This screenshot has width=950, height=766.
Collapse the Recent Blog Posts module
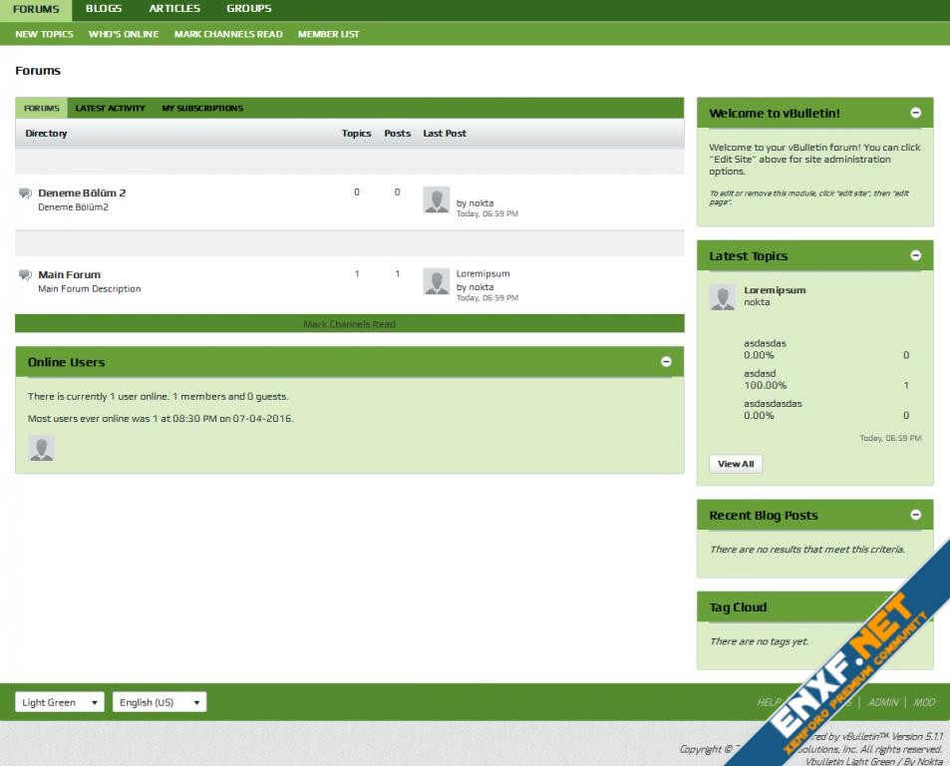[x=915, y=515]
